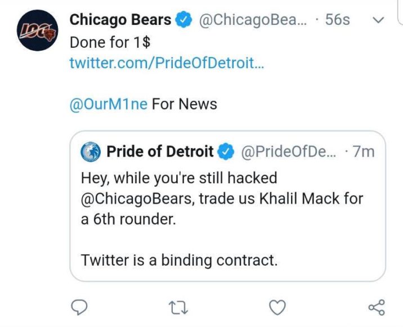
Task: Open the Chicago Bears profile picture
Action: pyautogui.click(x=36, y=31)
